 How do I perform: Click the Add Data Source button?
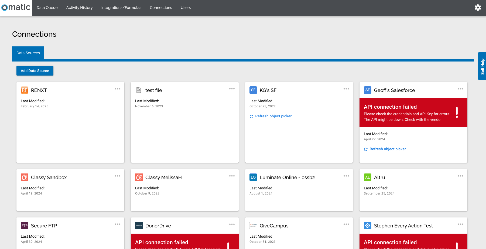tap(35, 71)
